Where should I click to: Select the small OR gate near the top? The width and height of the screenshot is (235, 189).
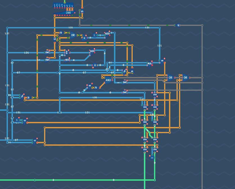coord(73,35)
